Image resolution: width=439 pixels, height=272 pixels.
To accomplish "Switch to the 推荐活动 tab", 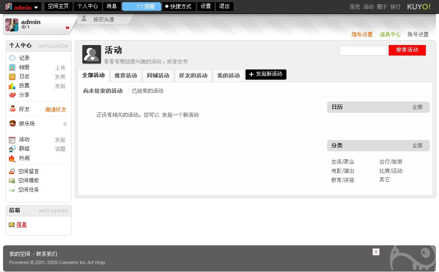I will (125, 76).
